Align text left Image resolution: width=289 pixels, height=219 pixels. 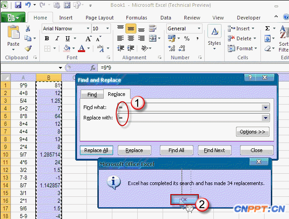[120, 38]
